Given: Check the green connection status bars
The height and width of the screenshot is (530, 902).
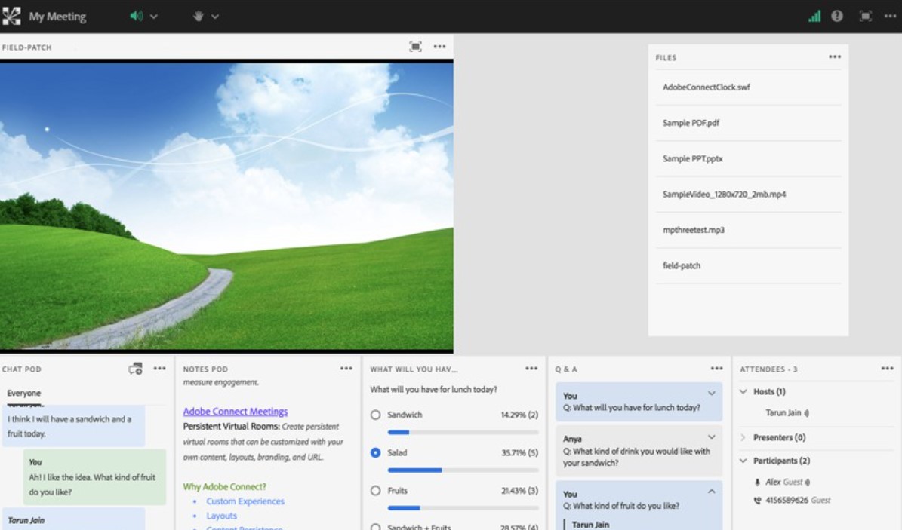Looking at the screenshot, I should pyautogui.click(x=814, y=16).
